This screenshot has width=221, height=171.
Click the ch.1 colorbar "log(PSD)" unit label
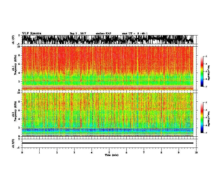(209, 73)
